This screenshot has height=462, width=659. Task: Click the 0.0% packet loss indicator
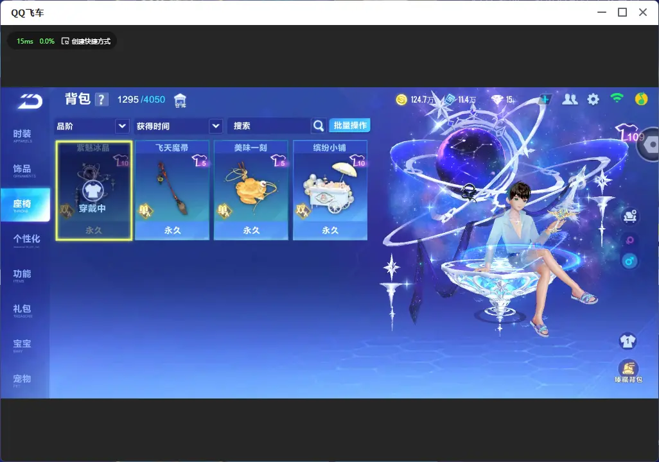tap(47, 41)
